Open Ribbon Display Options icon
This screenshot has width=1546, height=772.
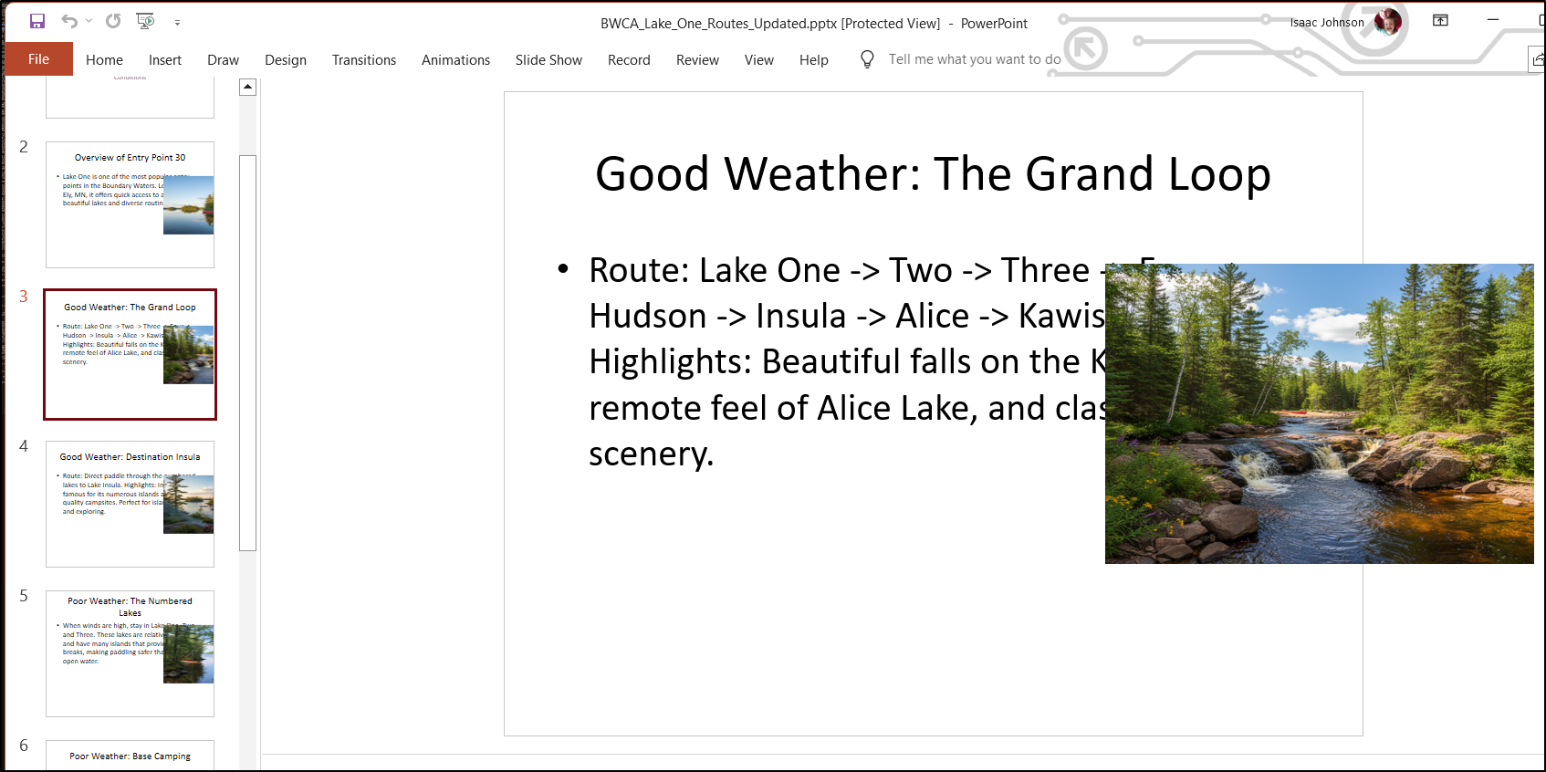[x=1440, y=20]
